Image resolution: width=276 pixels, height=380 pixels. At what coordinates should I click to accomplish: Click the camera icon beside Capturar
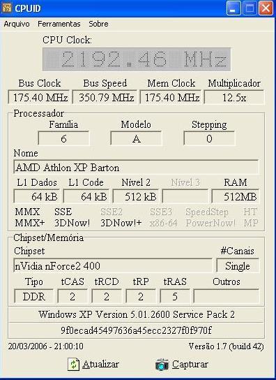click(x=162, y=365)
